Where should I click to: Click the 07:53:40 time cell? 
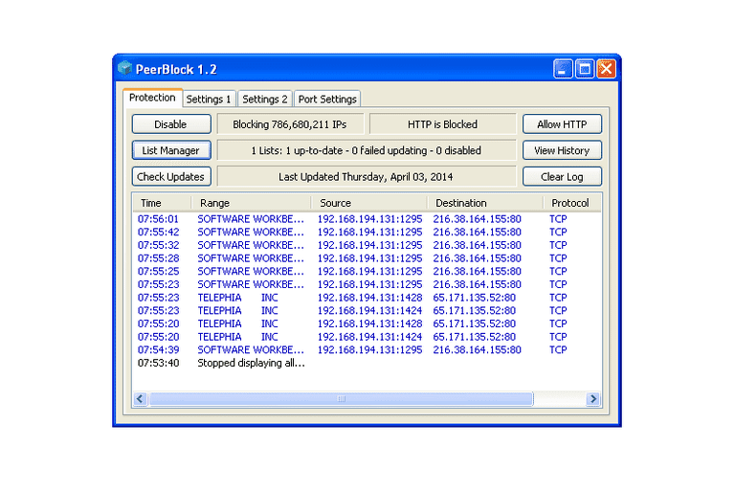tap(159, 363)
